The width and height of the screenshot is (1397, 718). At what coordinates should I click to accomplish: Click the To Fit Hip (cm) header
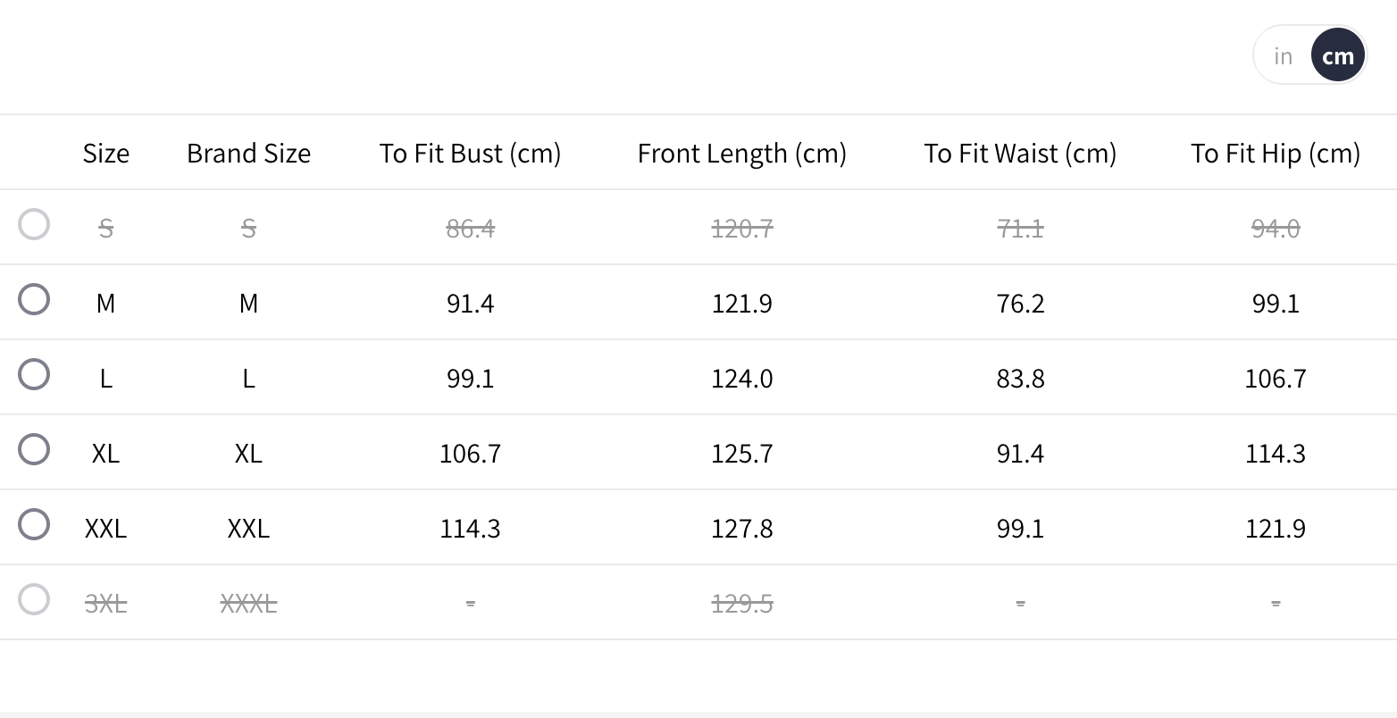pos(1275,154)
